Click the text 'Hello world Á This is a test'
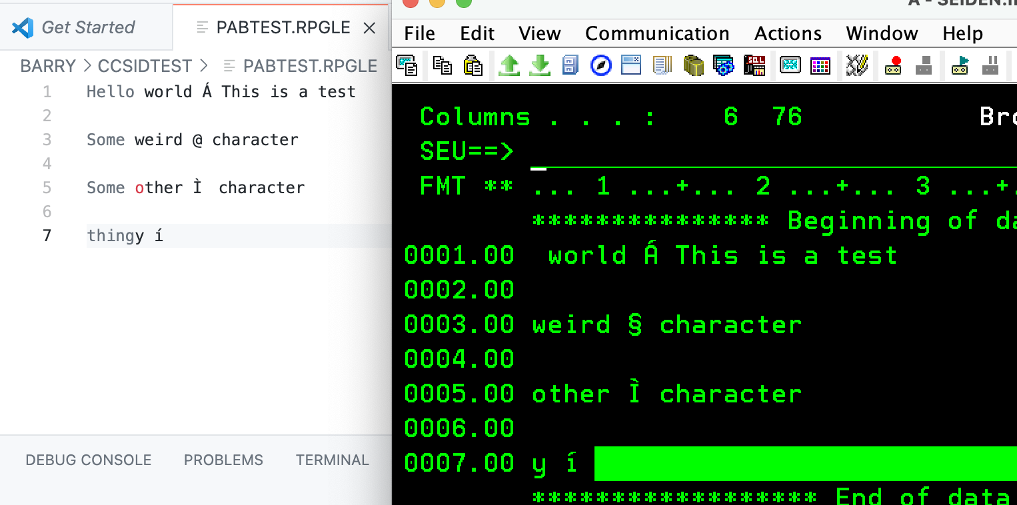The height and width of the screenshot is (505, 1017). pyautogui.click(x=221, y=92)
